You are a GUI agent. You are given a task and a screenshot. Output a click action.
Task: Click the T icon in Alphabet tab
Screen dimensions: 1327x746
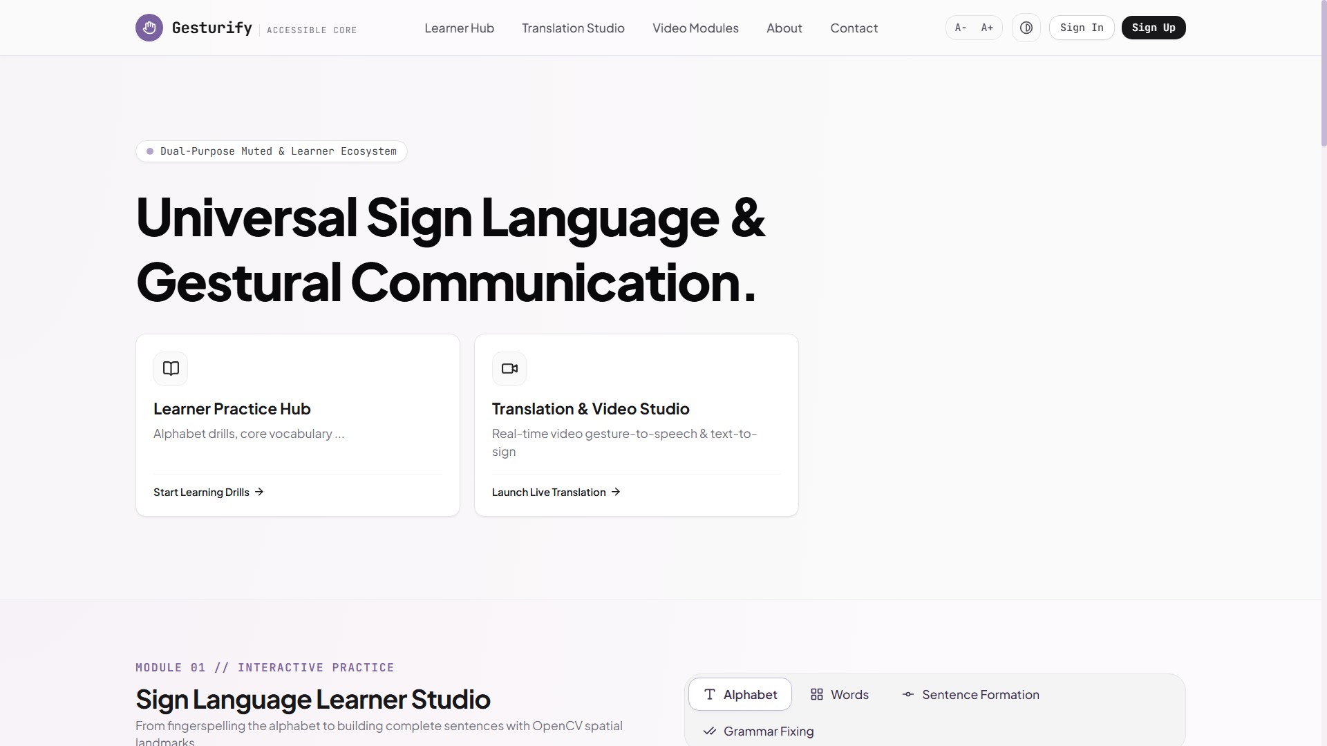(710, 694)
